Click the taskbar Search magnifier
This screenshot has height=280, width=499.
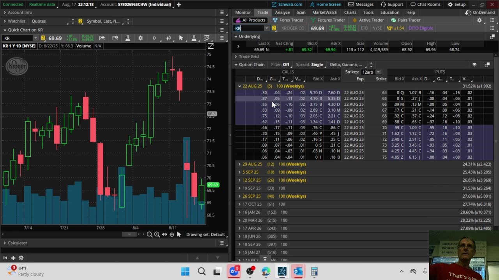click(201, 271)
